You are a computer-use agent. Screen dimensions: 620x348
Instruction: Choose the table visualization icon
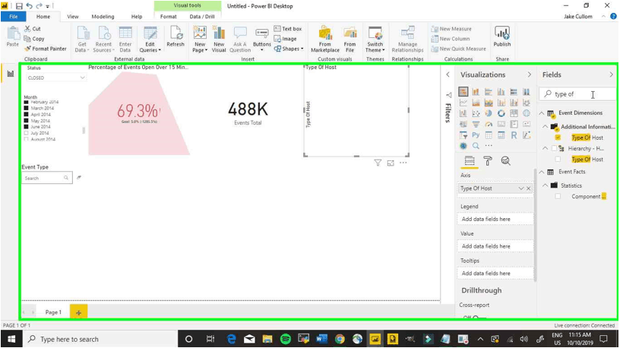tap(489, 135)
